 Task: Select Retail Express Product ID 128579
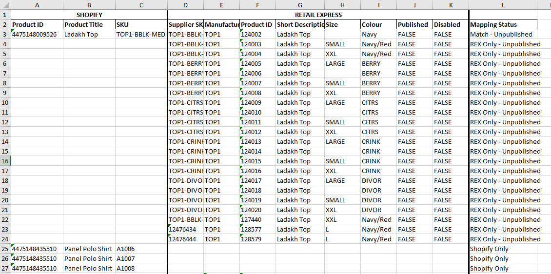258,239
